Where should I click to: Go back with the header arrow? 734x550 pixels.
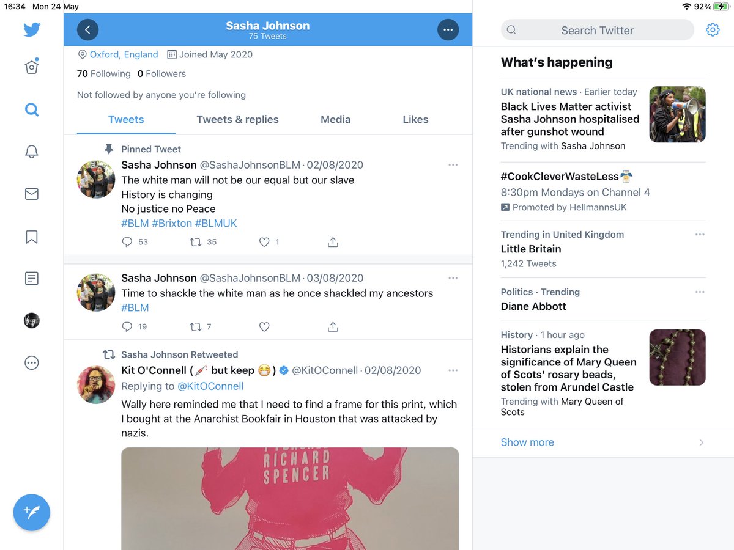(87, 29)
